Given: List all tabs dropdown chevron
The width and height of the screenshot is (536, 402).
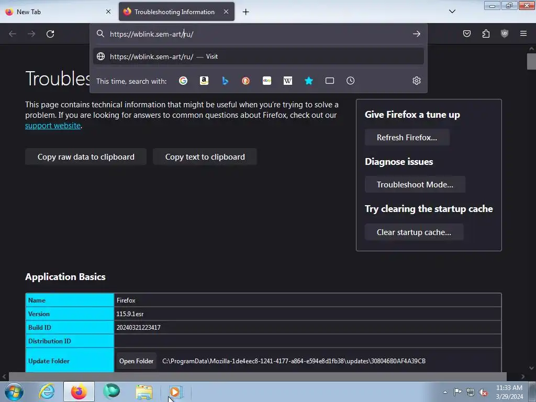Looking at the screenshot, I should click(x=452, y=12).
